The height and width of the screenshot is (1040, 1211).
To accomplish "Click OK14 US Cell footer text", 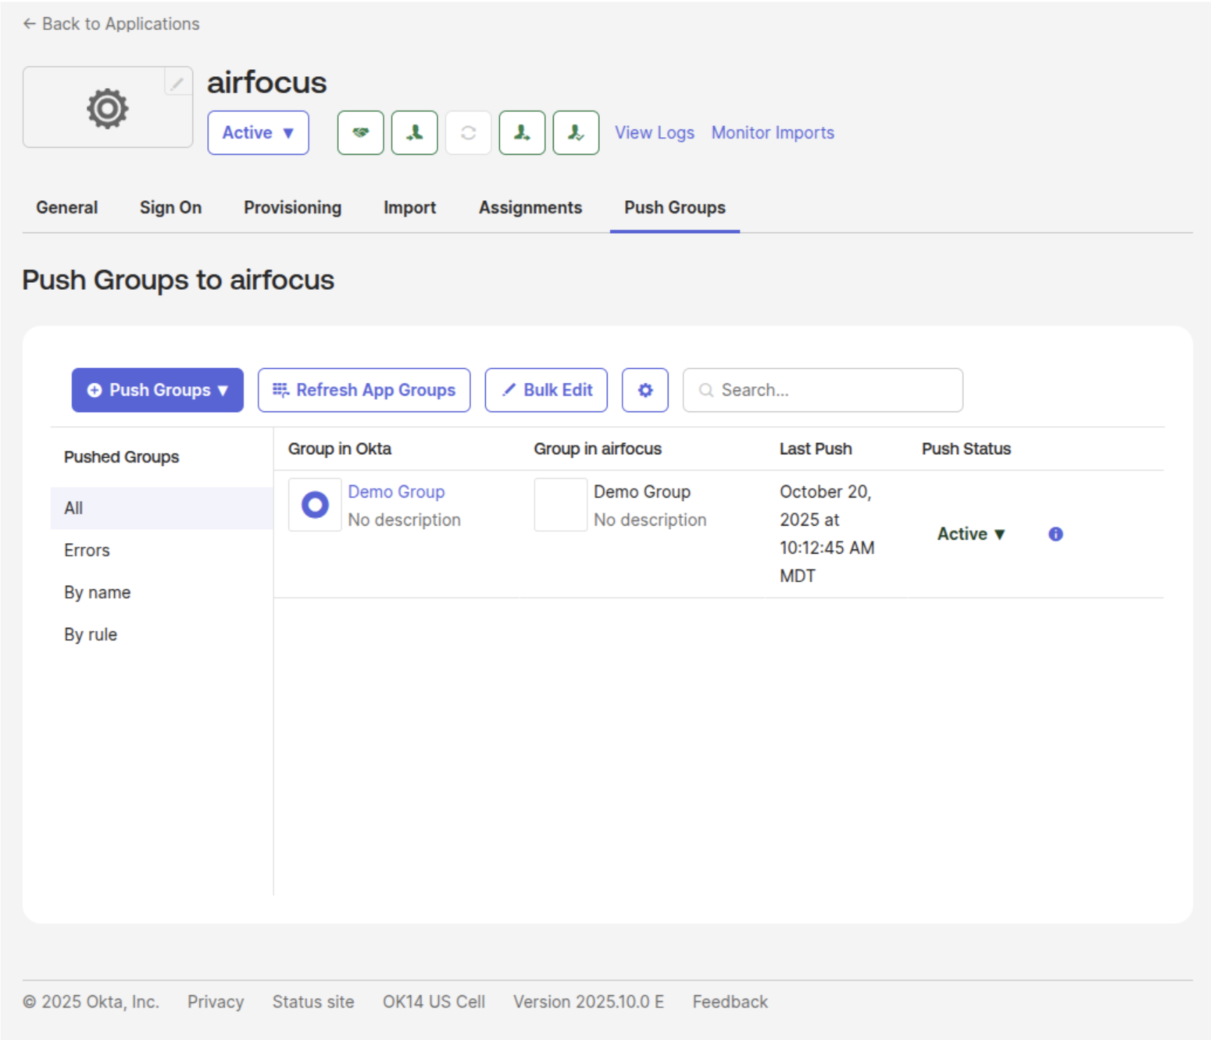I will click(434, 1002).
